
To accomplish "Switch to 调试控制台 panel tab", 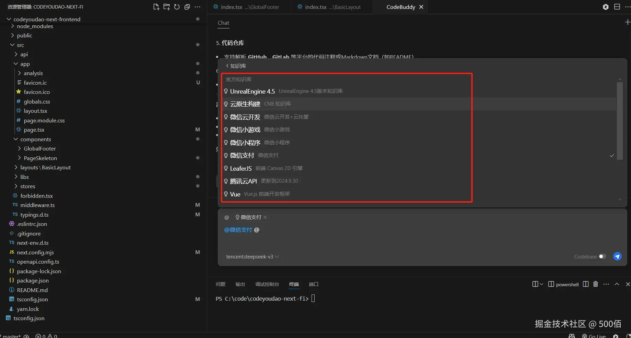I will pos(267,284).
